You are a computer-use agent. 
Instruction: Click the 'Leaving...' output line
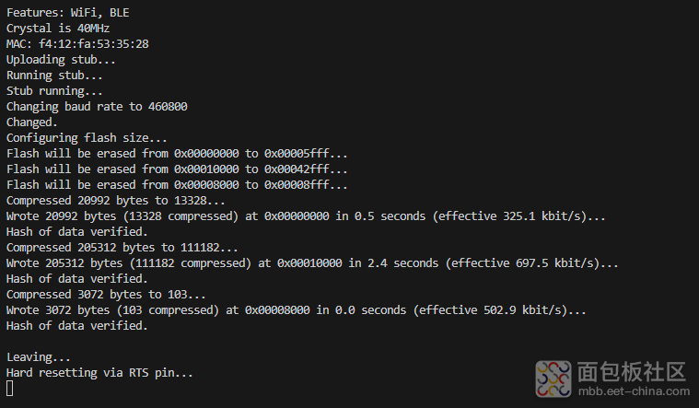point(39,357)
